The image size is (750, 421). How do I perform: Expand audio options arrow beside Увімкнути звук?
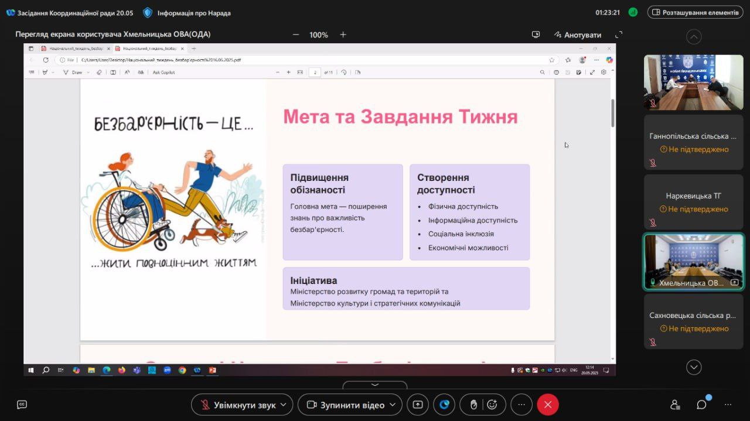pos(284,405)
